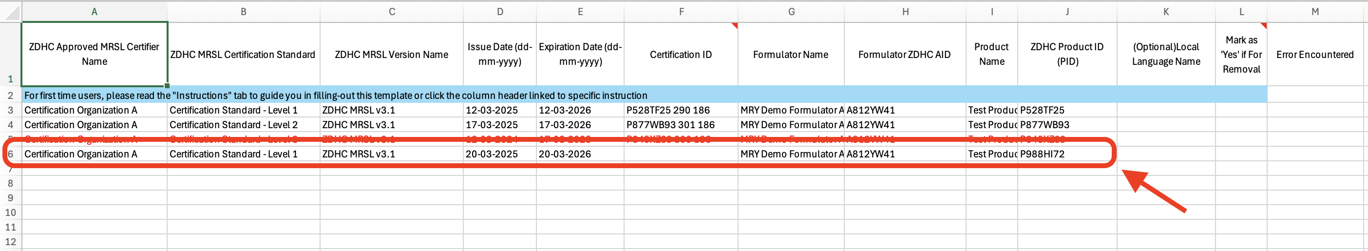Select column C header
Image resolution: width=1368 pixels, height=251 pixels.
(391, 12)
